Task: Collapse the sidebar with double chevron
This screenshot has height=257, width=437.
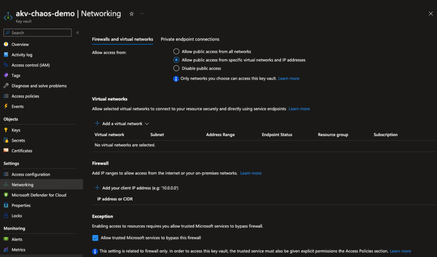Action: click(78, 32)
